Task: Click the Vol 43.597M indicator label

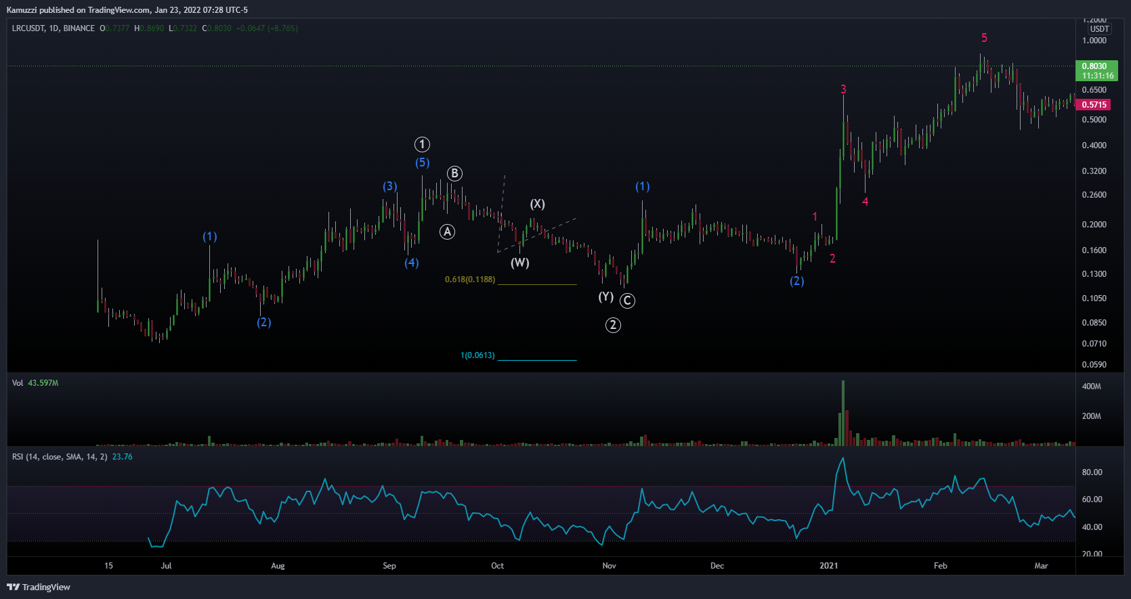Action: [x=35, y=383]
